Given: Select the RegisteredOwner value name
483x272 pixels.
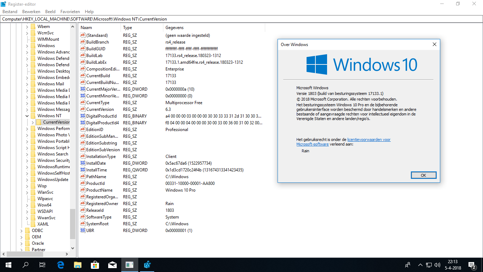Looking at the screenshot, I should (102, 204).
